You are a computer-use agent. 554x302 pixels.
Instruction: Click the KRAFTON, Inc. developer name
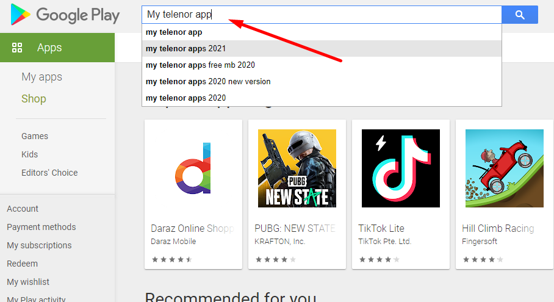coord(280,242)
